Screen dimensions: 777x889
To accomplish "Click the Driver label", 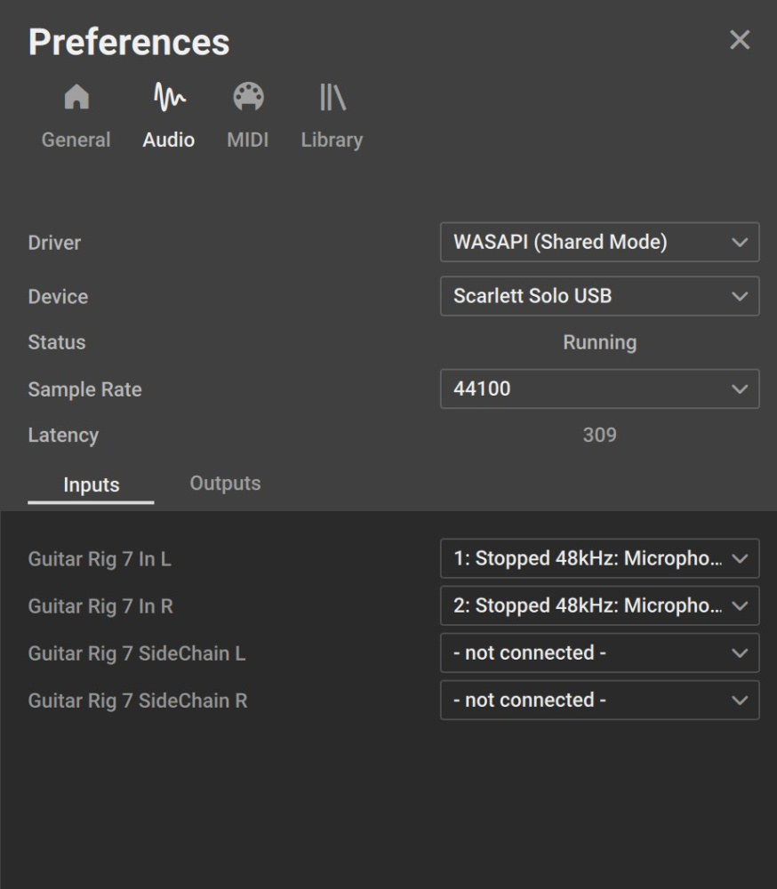I will (x=54, y=243).
